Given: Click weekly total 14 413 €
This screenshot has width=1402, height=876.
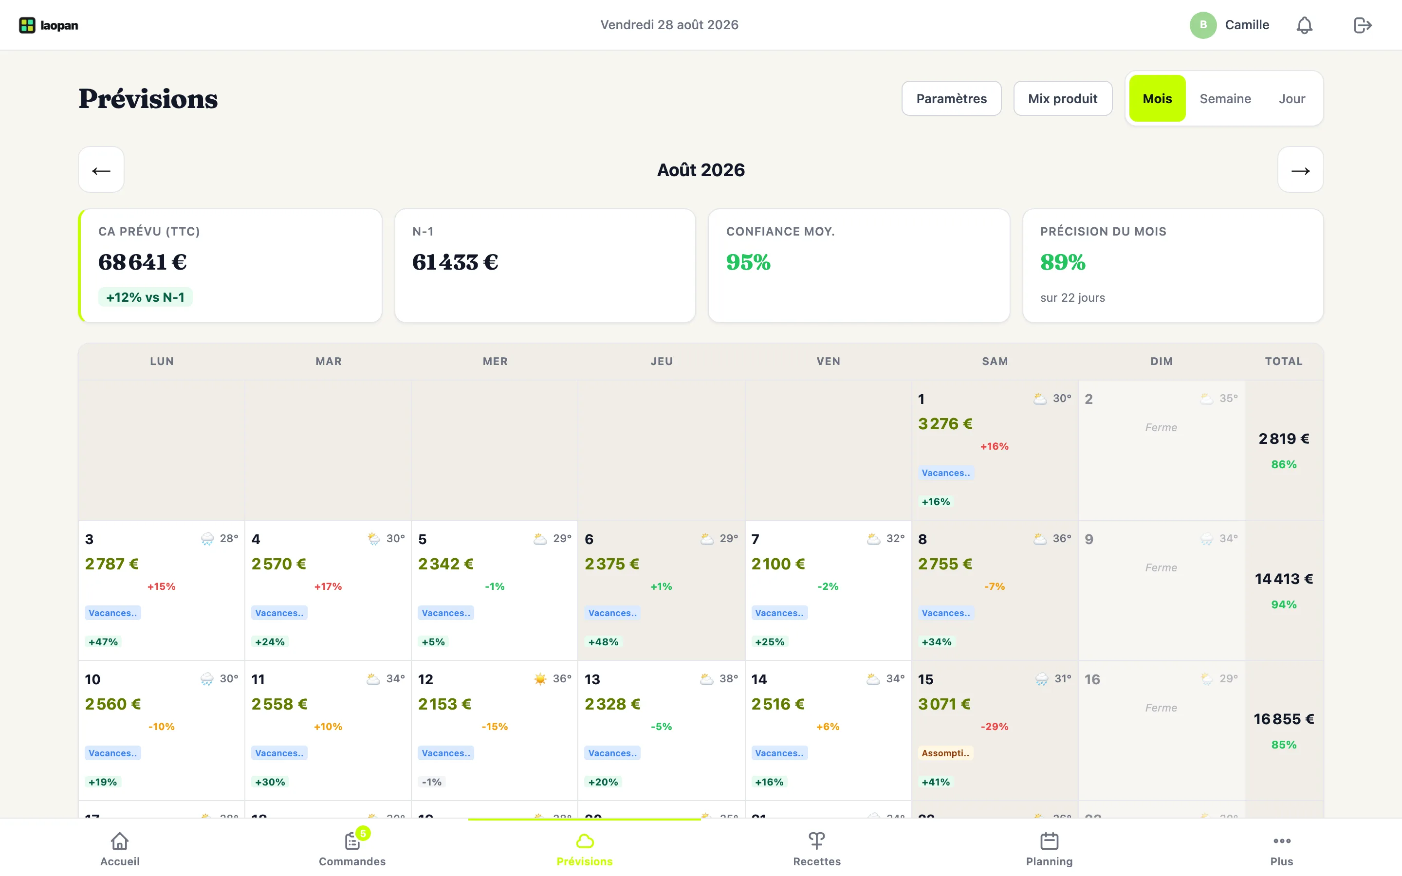Looking at the screenshot, I should [x=1284, y=579].
